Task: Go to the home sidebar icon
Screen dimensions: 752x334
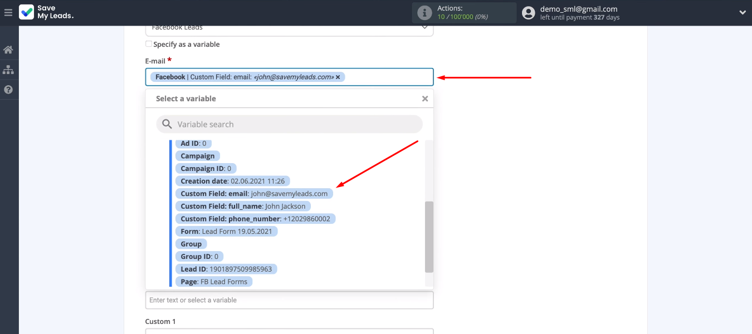Action: [x=8, y=50]
